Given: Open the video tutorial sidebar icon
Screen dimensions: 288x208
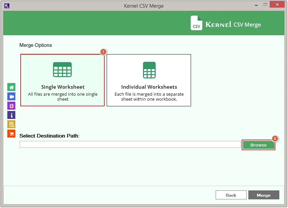Looking at the screenshot, I should (x=11, y=96).
